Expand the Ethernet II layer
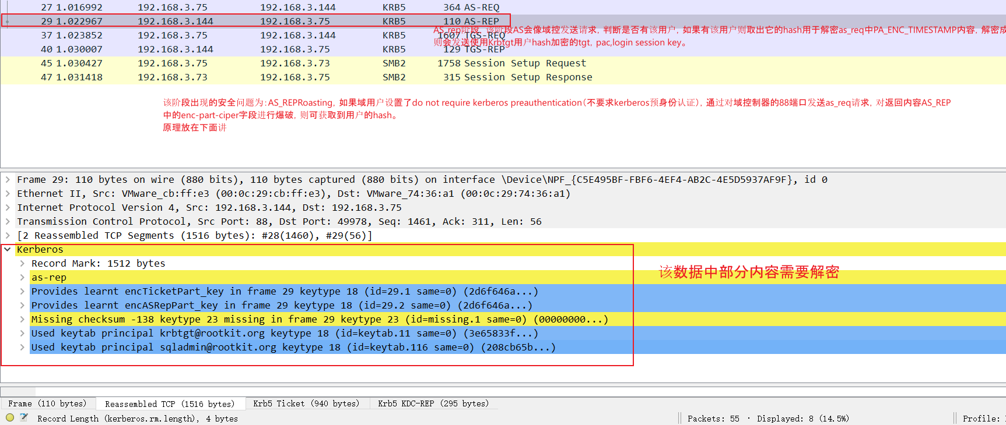Screen dimensions: 1006x425 8,193
